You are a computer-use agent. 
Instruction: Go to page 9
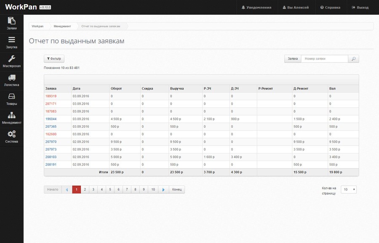point(144,190)
